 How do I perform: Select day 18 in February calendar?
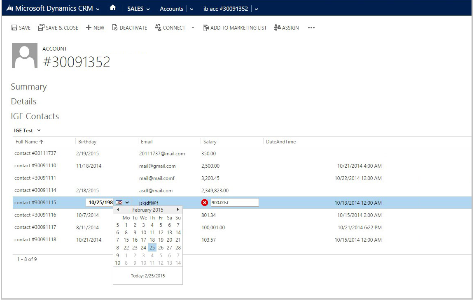[x=152, y=240]
